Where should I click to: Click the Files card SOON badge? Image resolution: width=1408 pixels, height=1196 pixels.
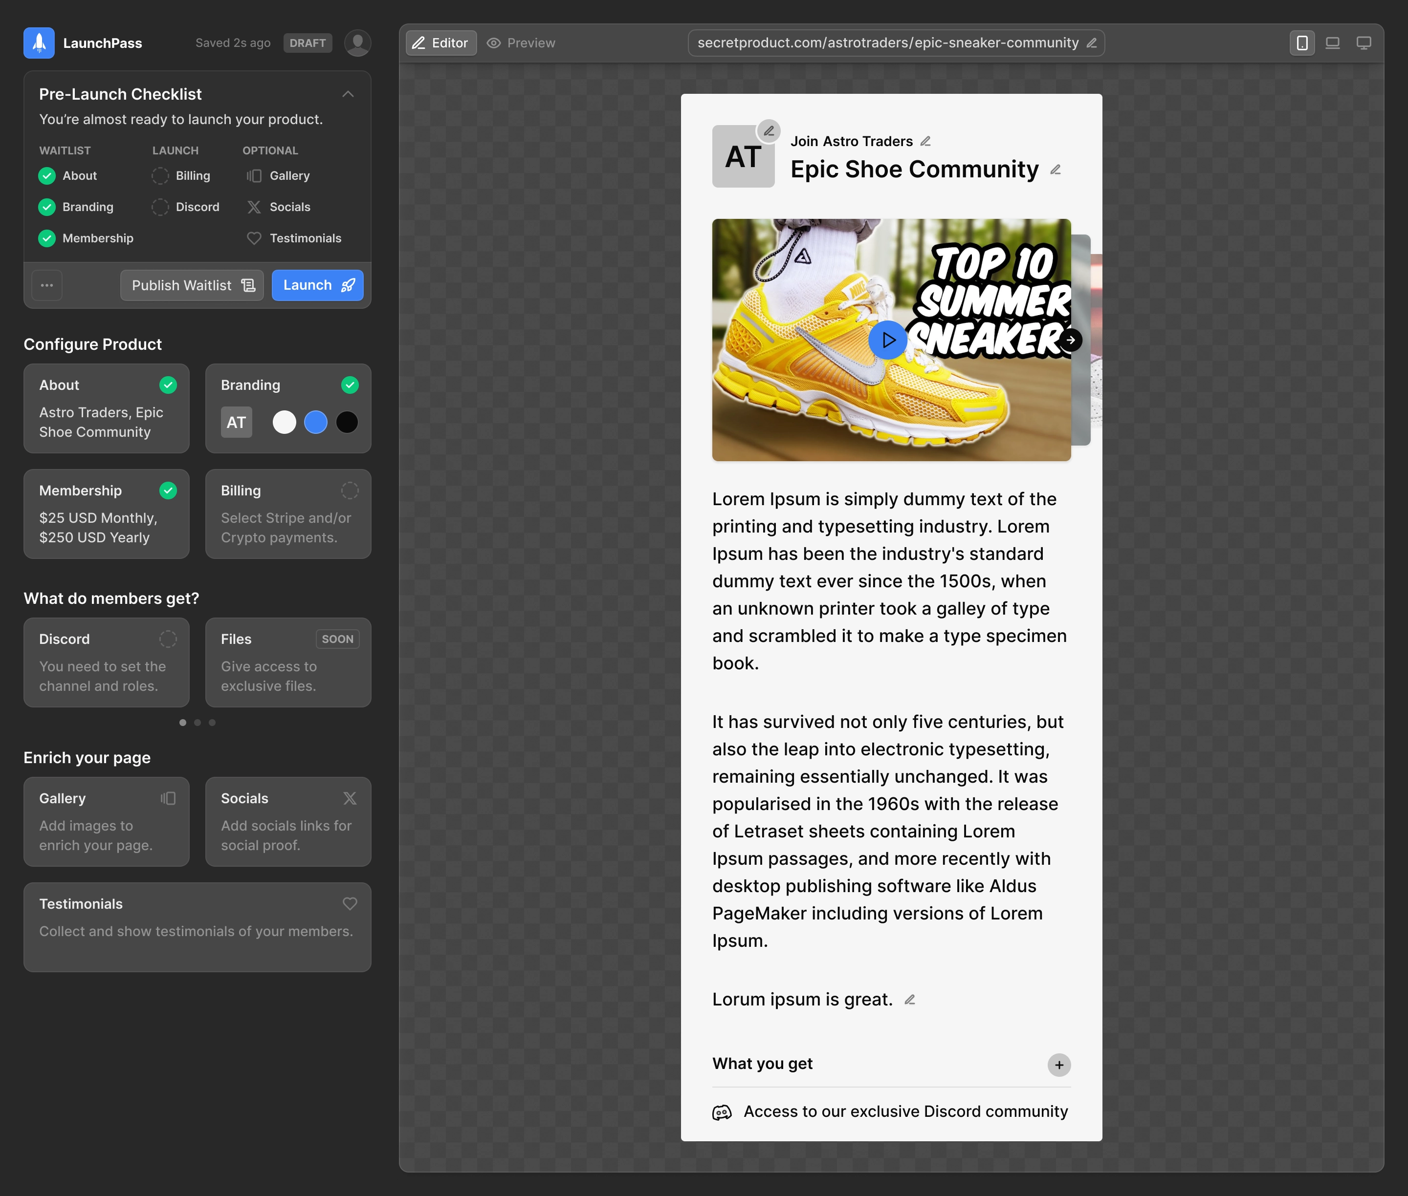(337, 639)
